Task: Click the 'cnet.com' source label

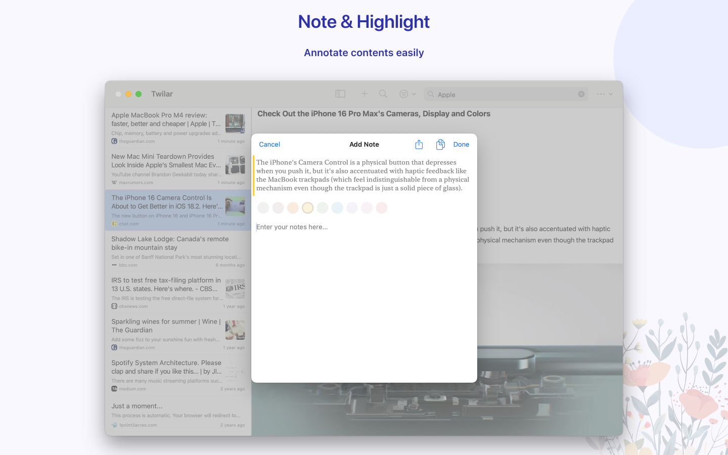Action: pos(129,224)
